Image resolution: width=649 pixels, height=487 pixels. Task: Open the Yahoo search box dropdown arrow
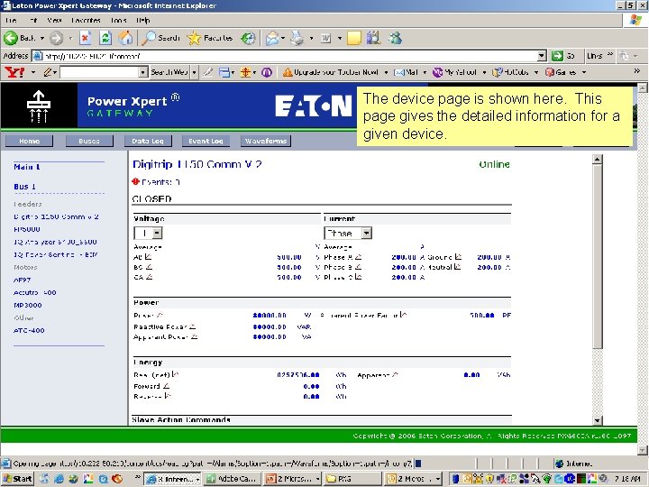coord(142,72)
